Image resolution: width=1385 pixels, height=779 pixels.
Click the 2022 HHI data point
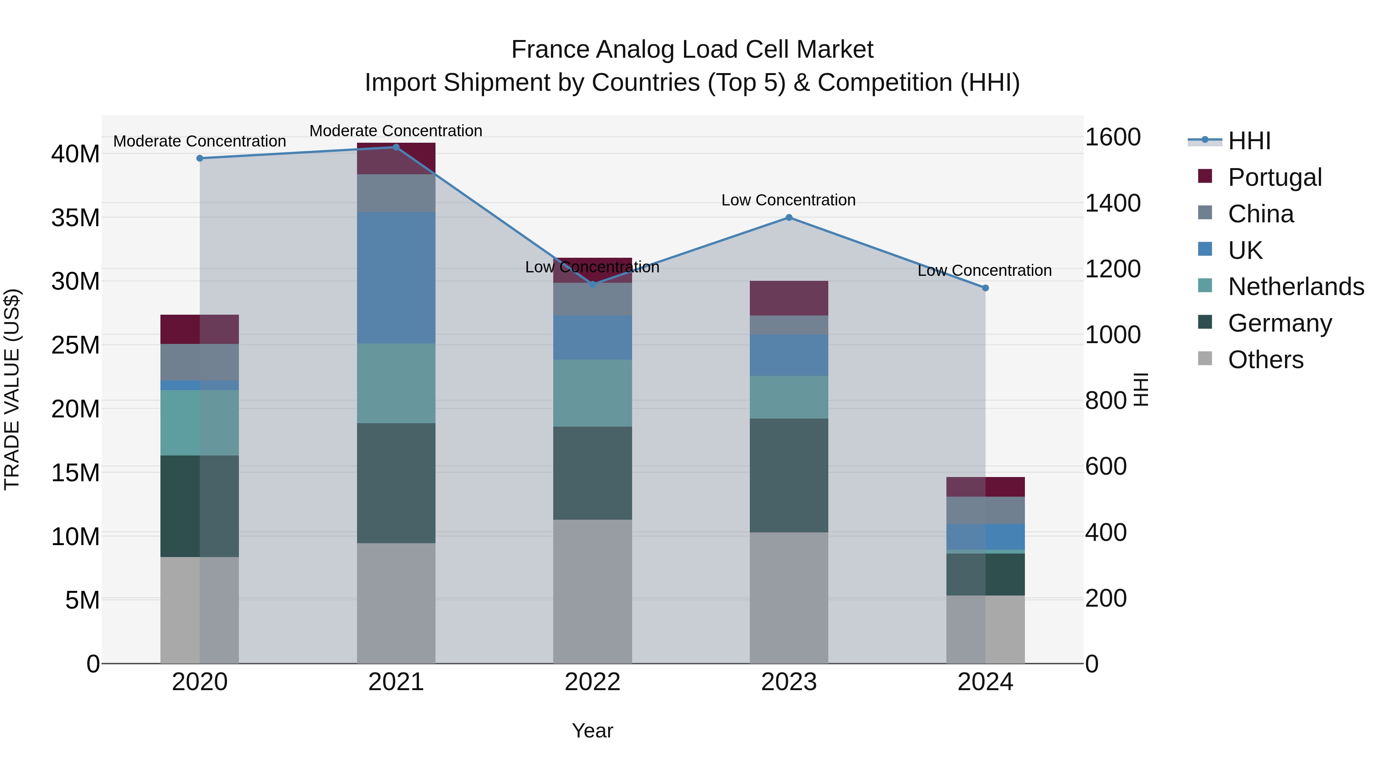click(x=592, y=284)
